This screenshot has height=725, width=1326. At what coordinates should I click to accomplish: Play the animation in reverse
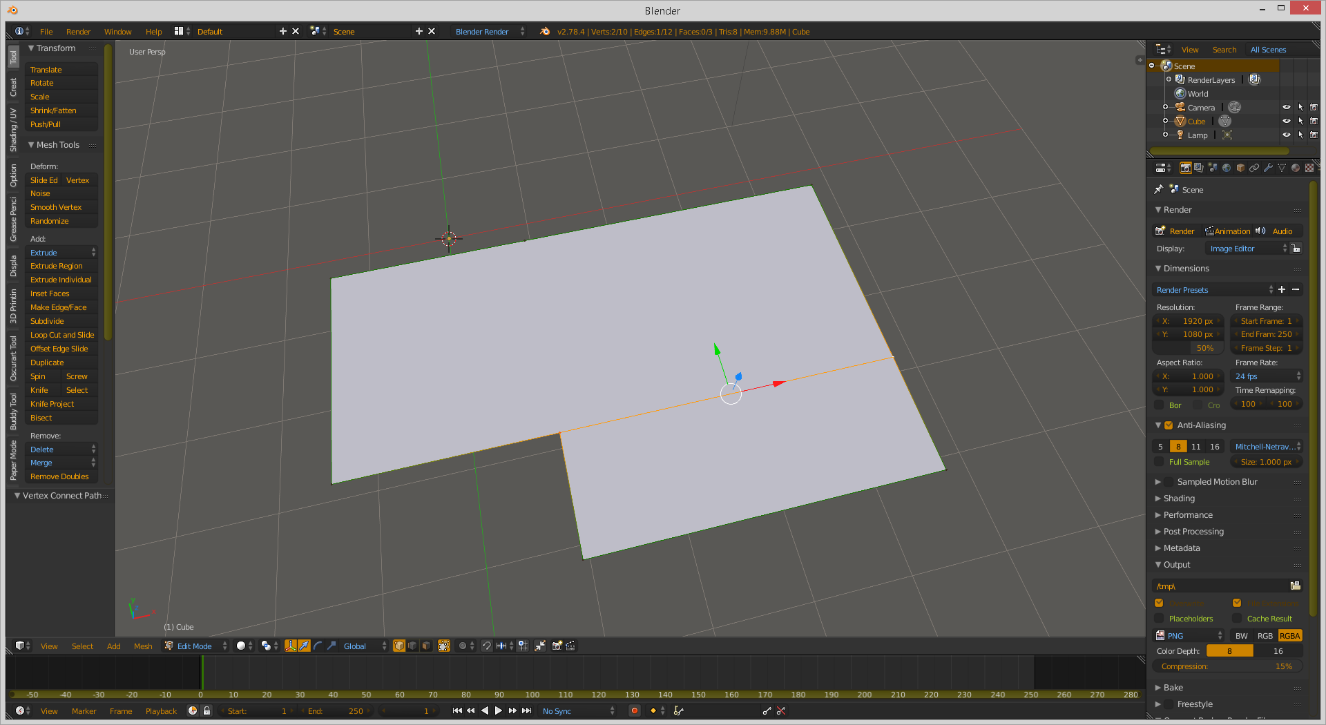click(x=485, y=710)
